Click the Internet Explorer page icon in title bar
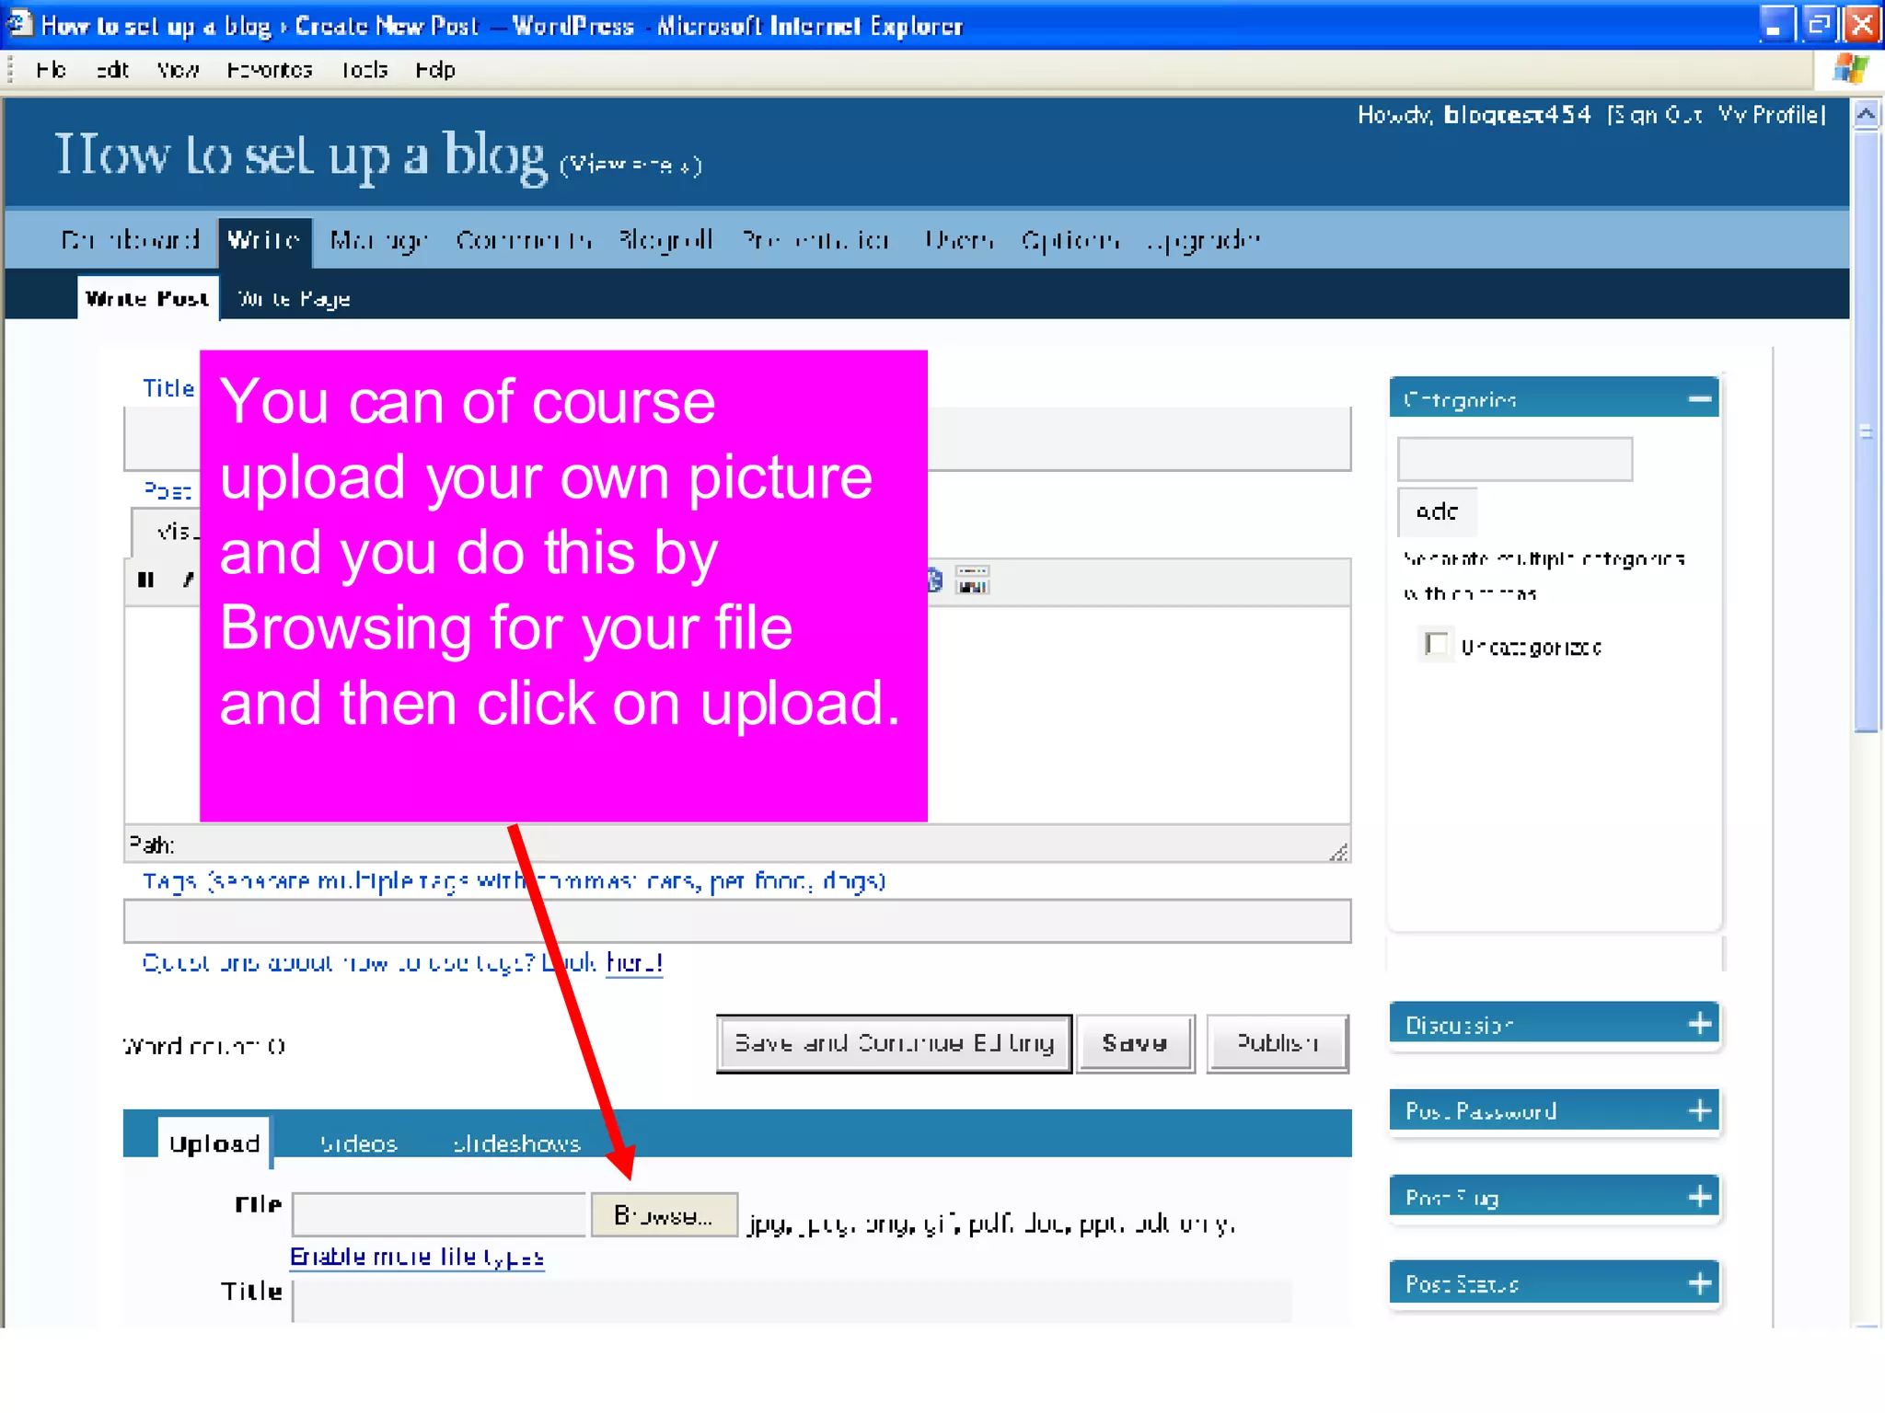The height and width of the screenshot is (1413, 1885). (x=19, y=24)
